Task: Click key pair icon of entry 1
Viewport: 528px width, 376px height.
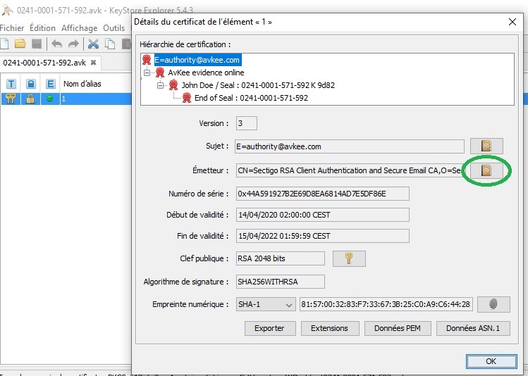Action: pos(11,99)
